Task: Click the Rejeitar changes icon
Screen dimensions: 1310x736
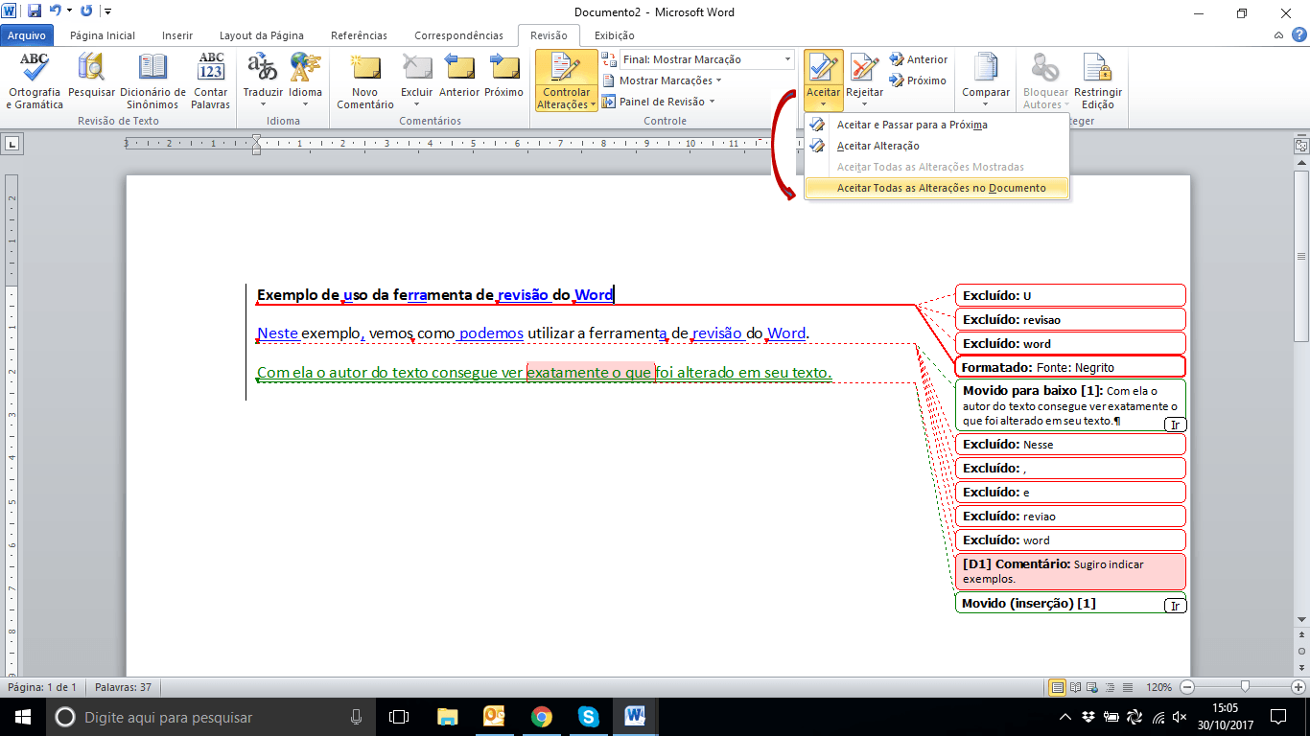Action: point(864,69)
